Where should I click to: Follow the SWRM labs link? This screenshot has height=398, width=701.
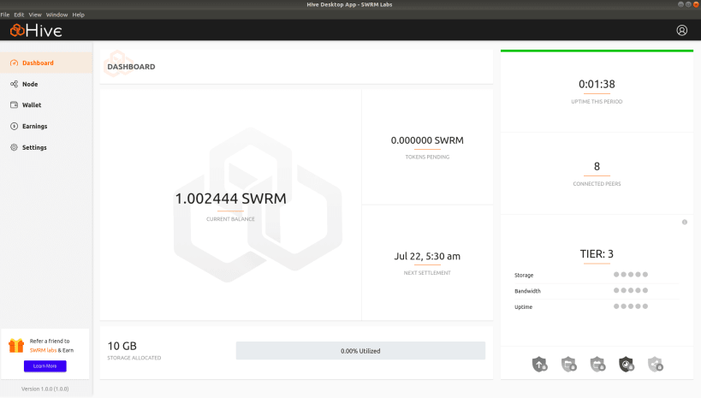coord(43,351)
